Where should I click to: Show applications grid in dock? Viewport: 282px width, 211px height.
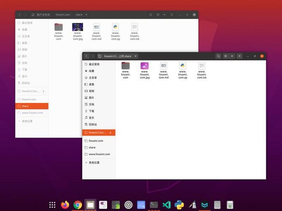coord(52,205)
